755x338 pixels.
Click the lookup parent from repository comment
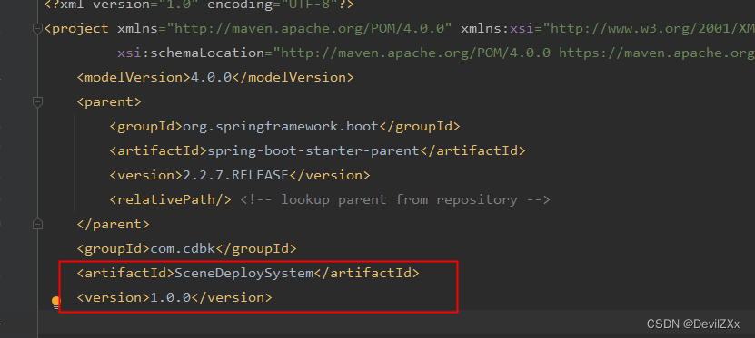[x=395, y=199]
